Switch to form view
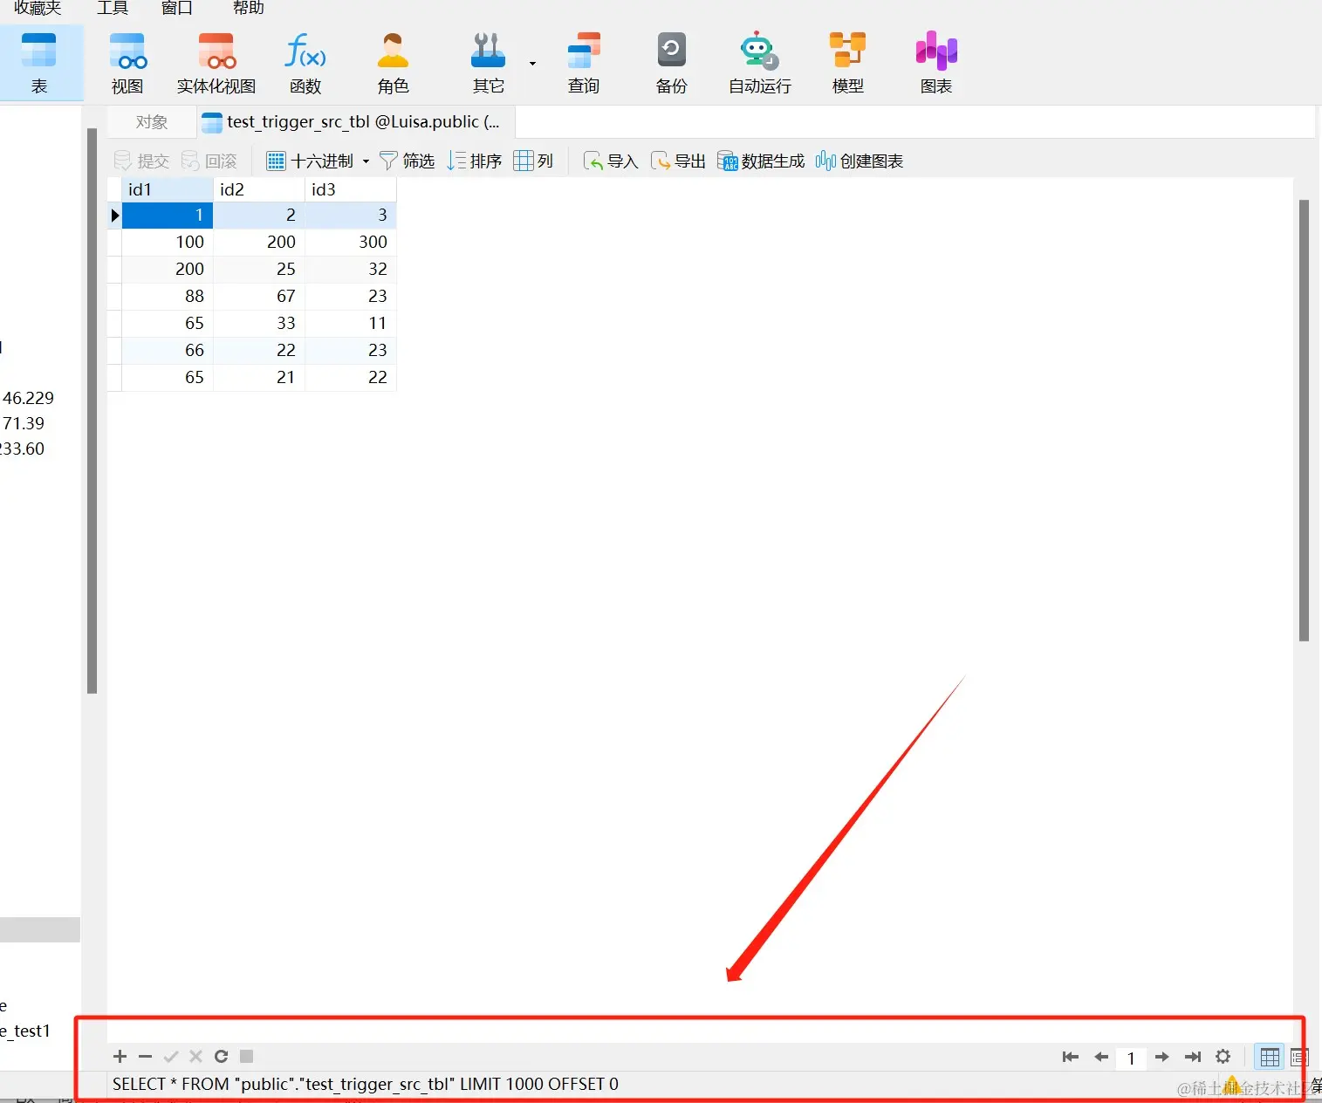Screen dimensions: 1322x1103 1299,1057
